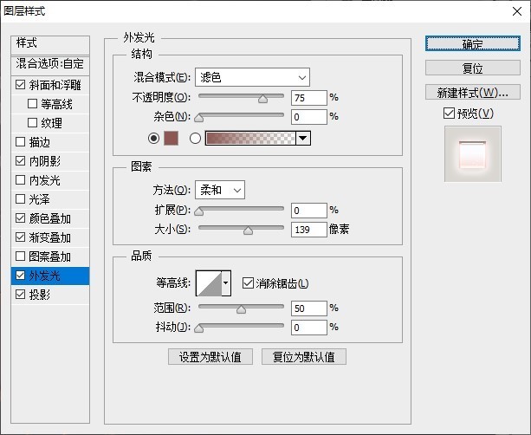The width and height of the screenshot is (531, 435).
Task: Select the 内阴影 effect row
Action: click(x=50, y=161)
